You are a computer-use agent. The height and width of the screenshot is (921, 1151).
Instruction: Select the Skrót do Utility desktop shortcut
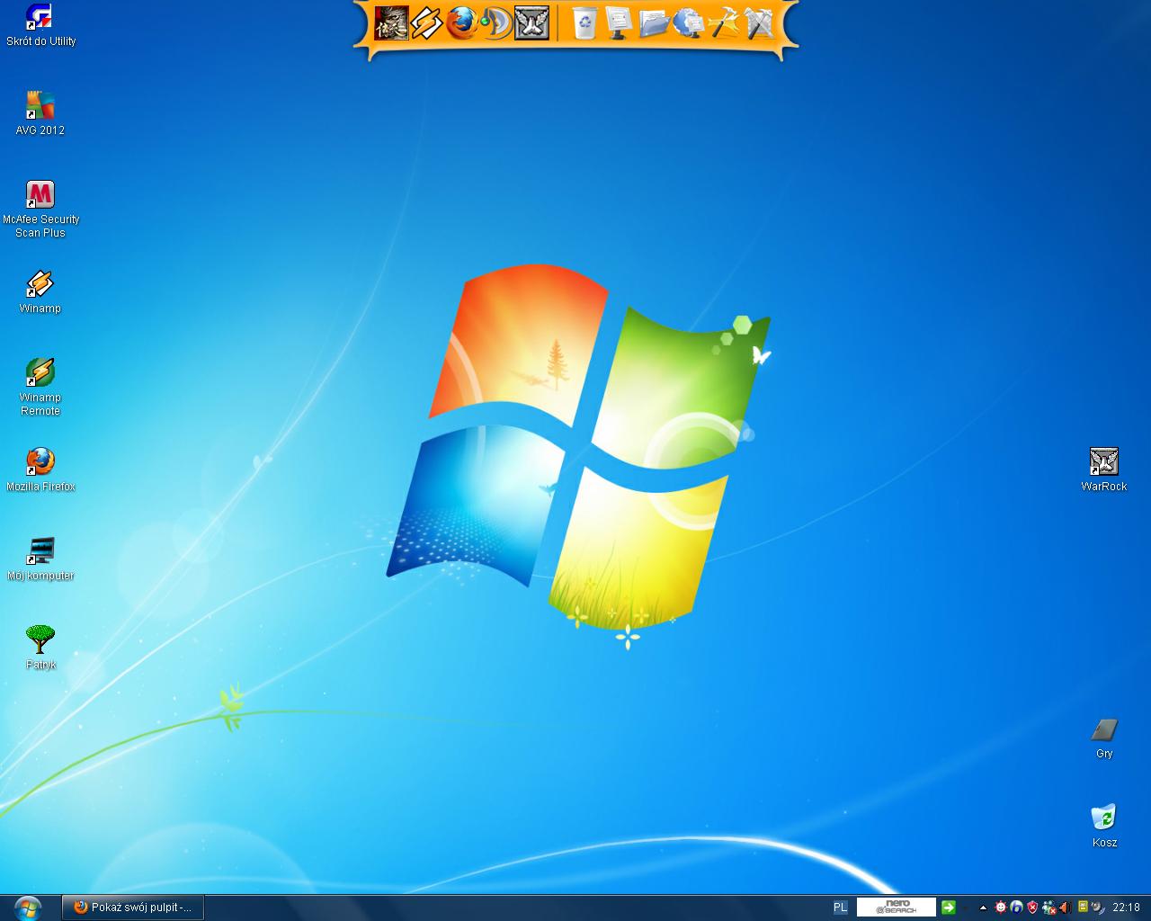tap(40, 25)
